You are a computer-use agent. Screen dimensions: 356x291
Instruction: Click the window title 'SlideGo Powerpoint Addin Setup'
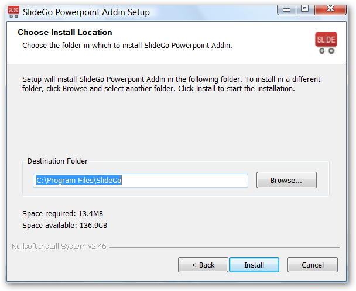(x=86, y=12)
